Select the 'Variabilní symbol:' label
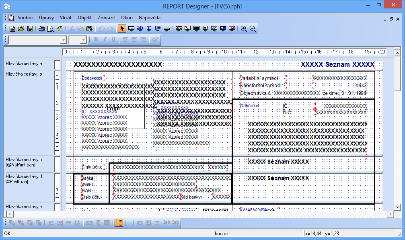Viewport: 405px width, 240px height. point(259,78)
